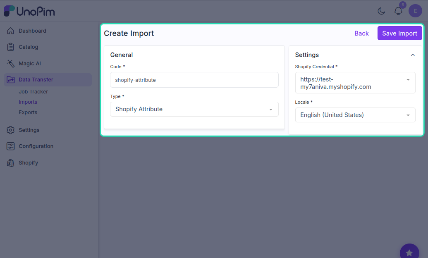Click the Code input field
428x258 pixels.
tap(194, 80)
